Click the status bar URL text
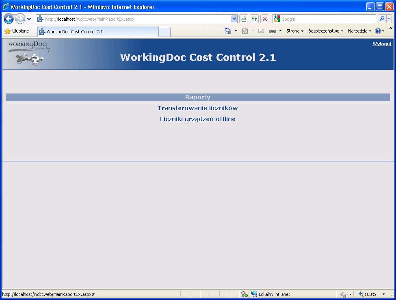 48,294
